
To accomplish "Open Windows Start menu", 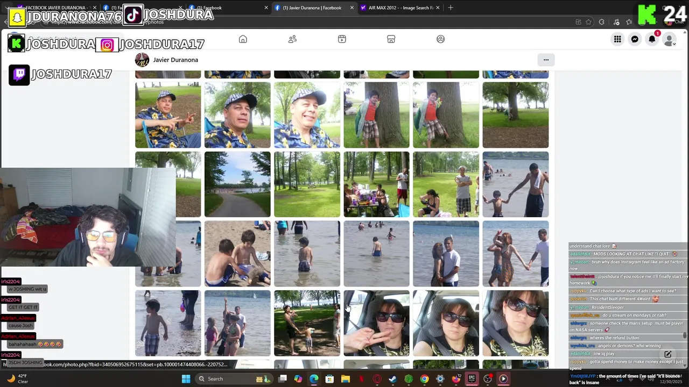I will click(186, 378).
